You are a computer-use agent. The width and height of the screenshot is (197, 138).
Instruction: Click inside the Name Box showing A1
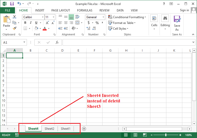(12, 42)
